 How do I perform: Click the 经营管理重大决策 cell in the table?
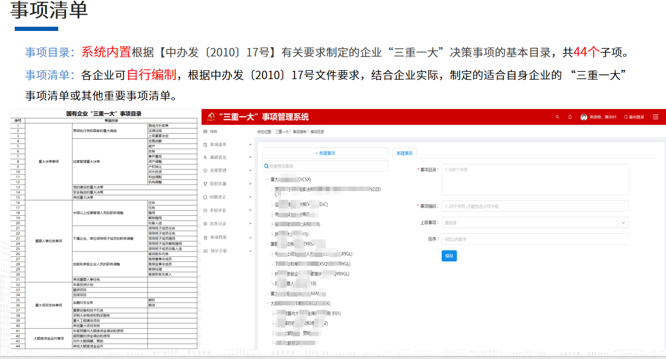click(109, 161)
